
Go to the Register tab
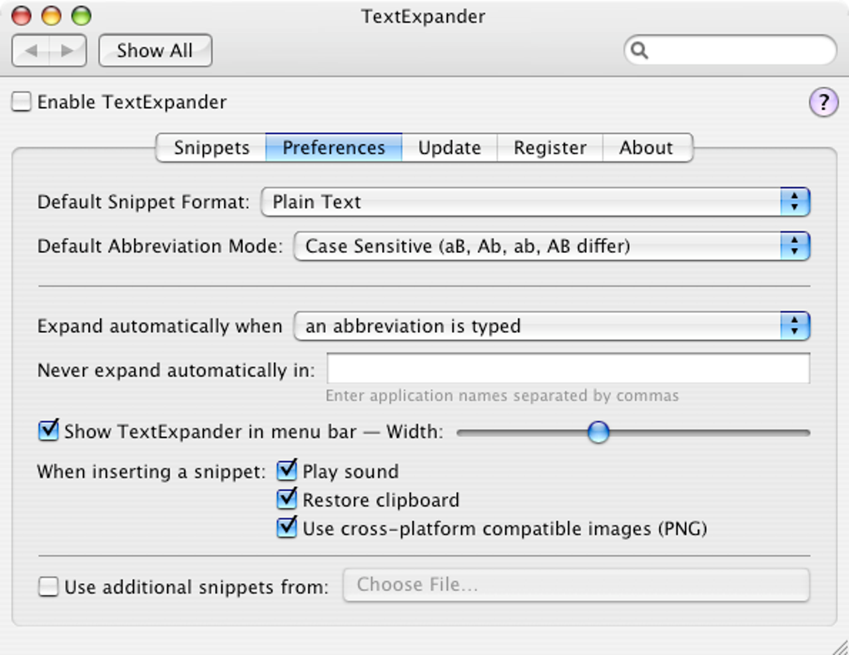point(549,148)
